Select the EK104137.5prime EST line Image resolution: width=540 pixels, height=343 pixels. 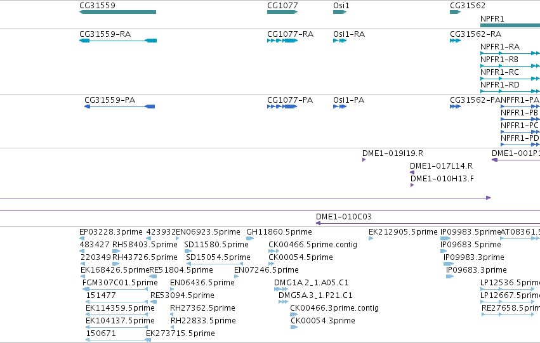[x=117, y=327]
